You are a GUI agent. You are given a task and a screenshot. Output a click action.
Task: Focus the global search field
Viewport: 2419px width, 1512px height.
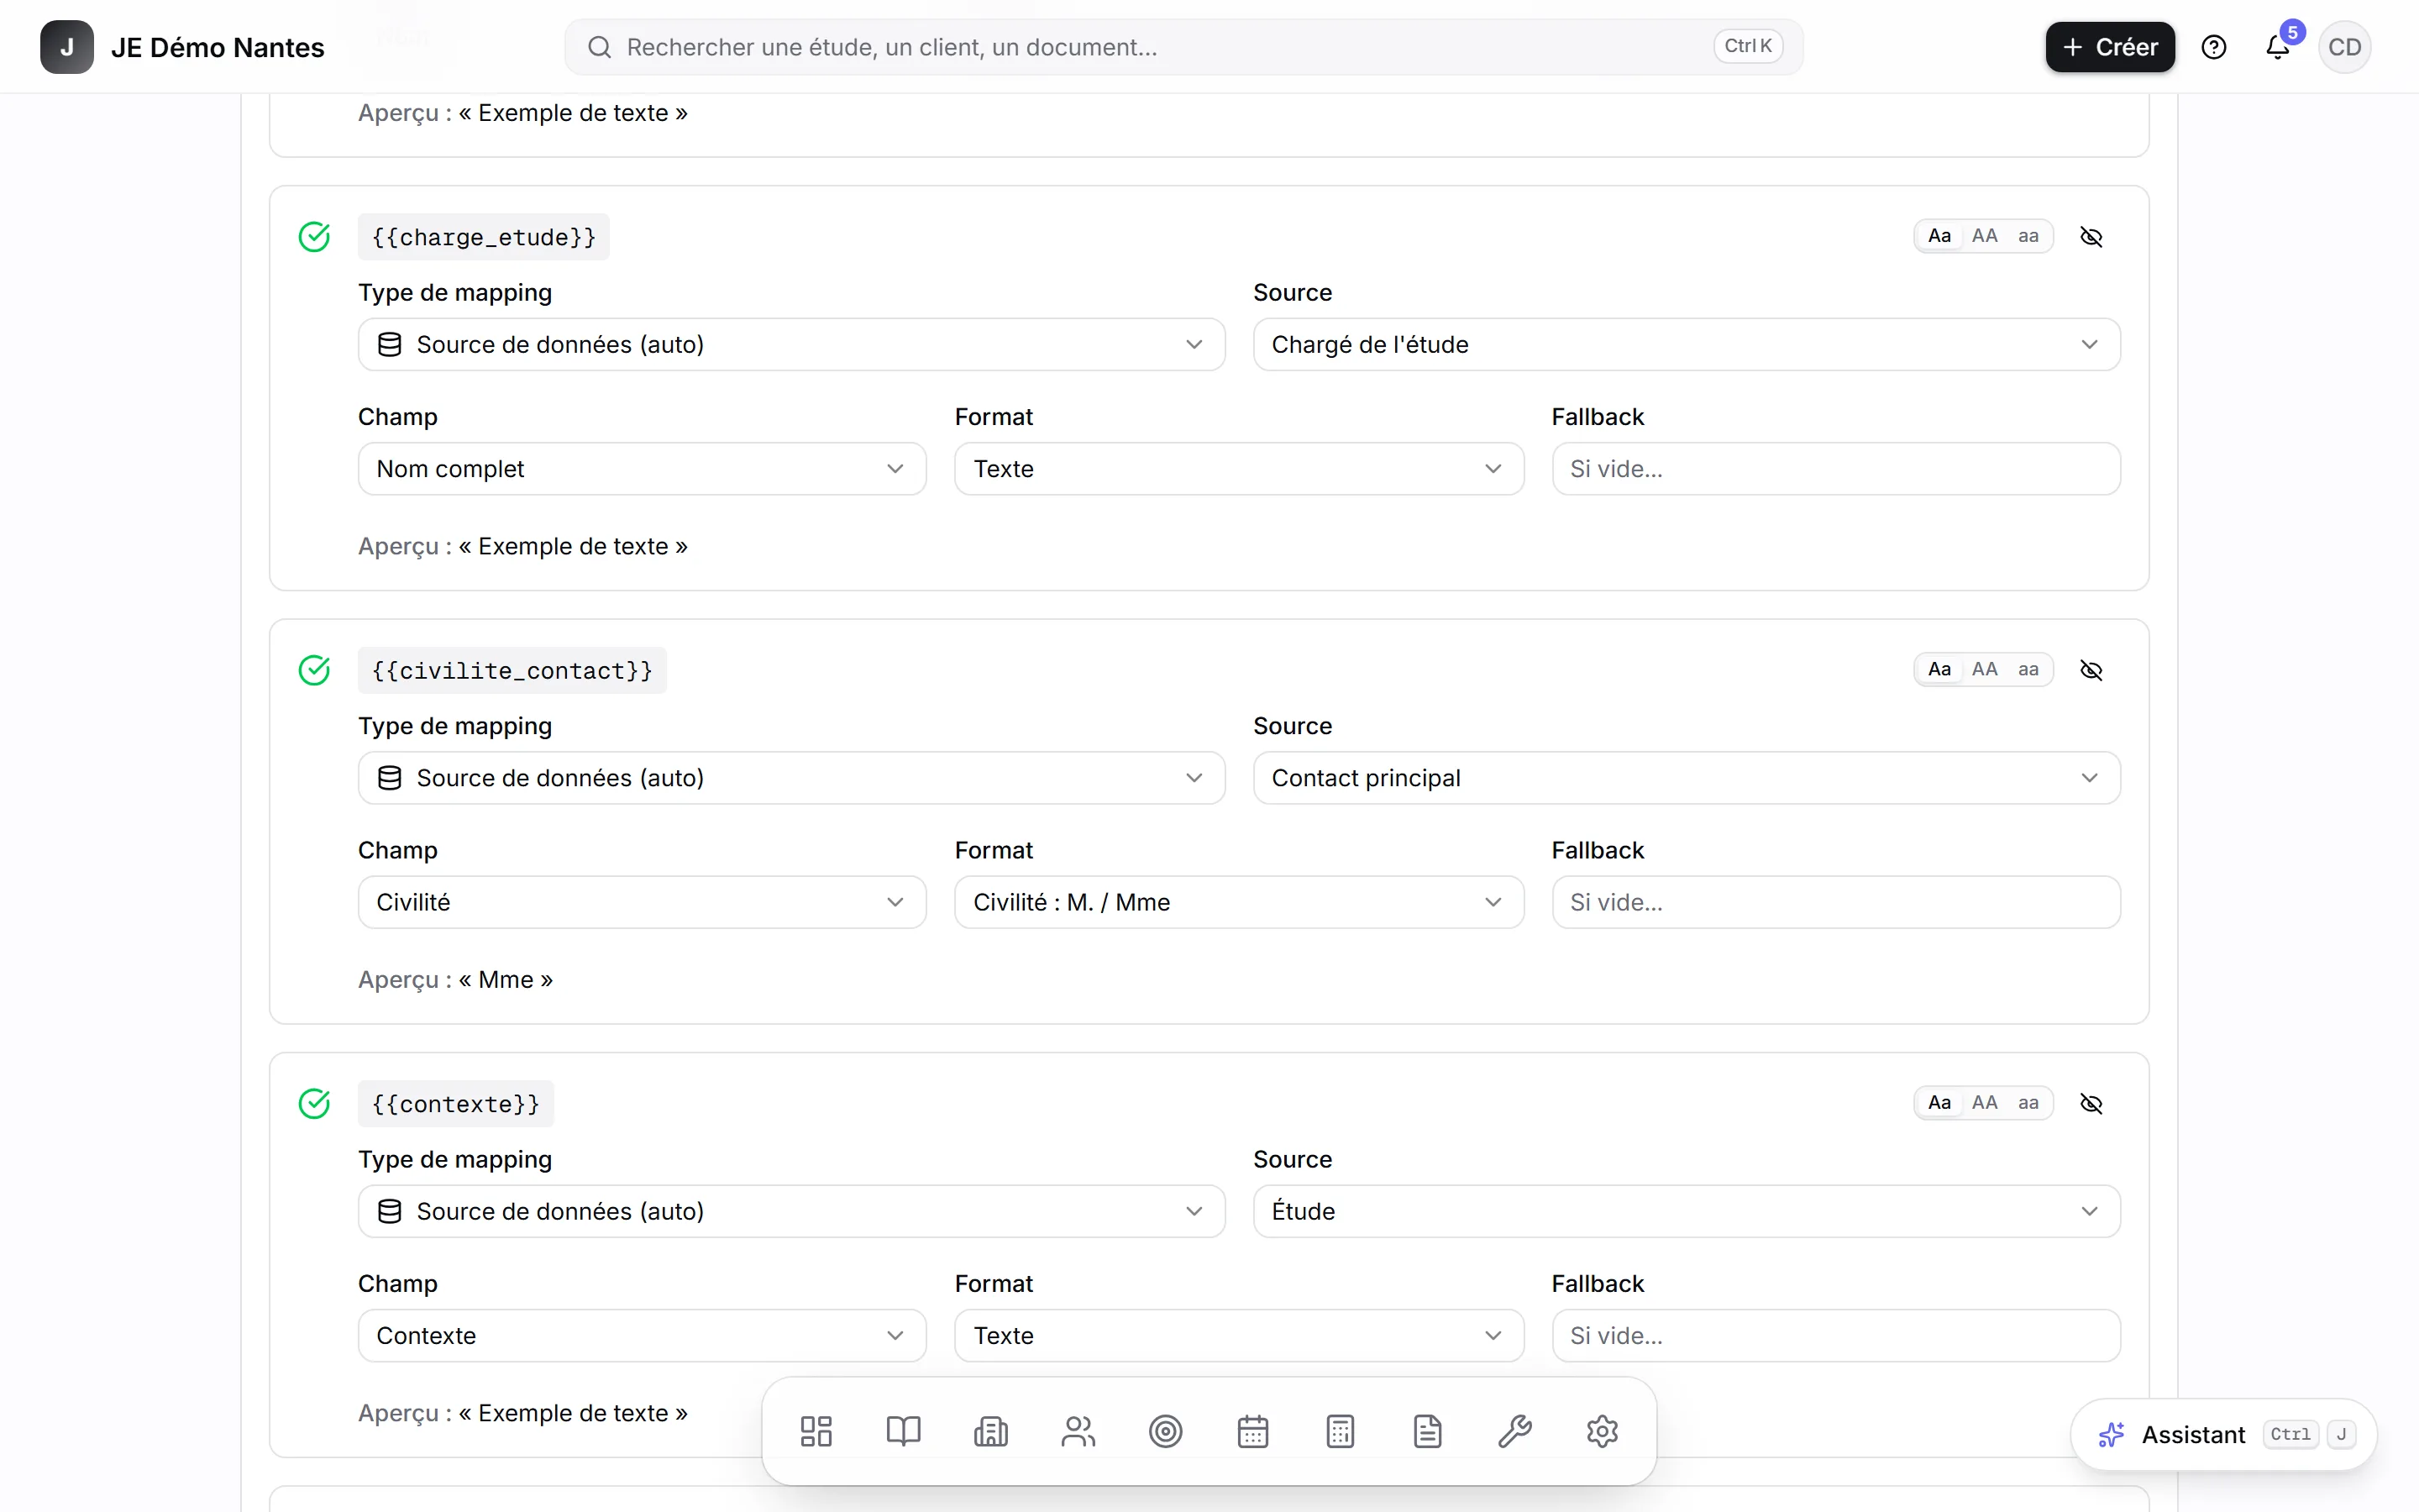[1183, 47]
